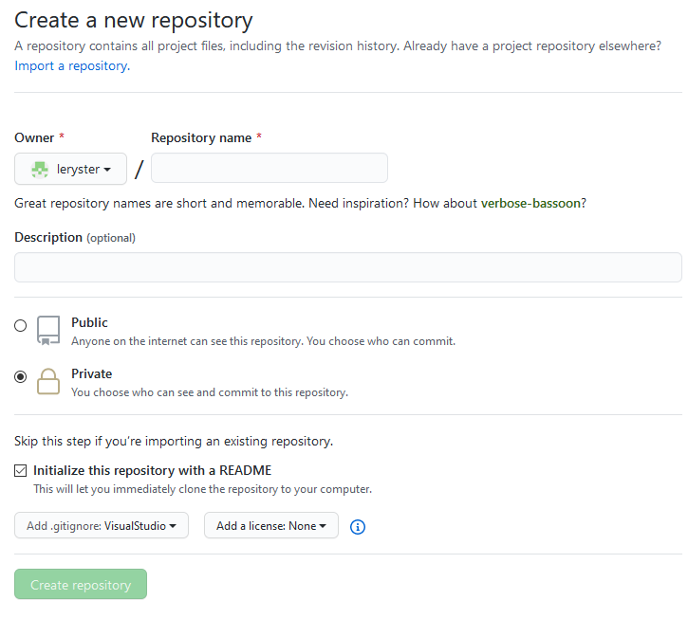Viewport: 688px width, 618px height.
Task: Click into the Description input field
Action: click(x=347, y=267)
